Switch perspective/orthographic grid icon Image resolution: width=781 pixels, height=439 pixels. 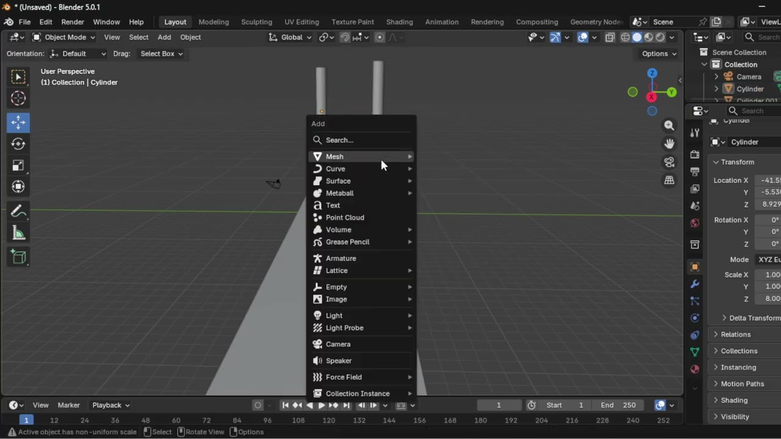tap(669, 180)
